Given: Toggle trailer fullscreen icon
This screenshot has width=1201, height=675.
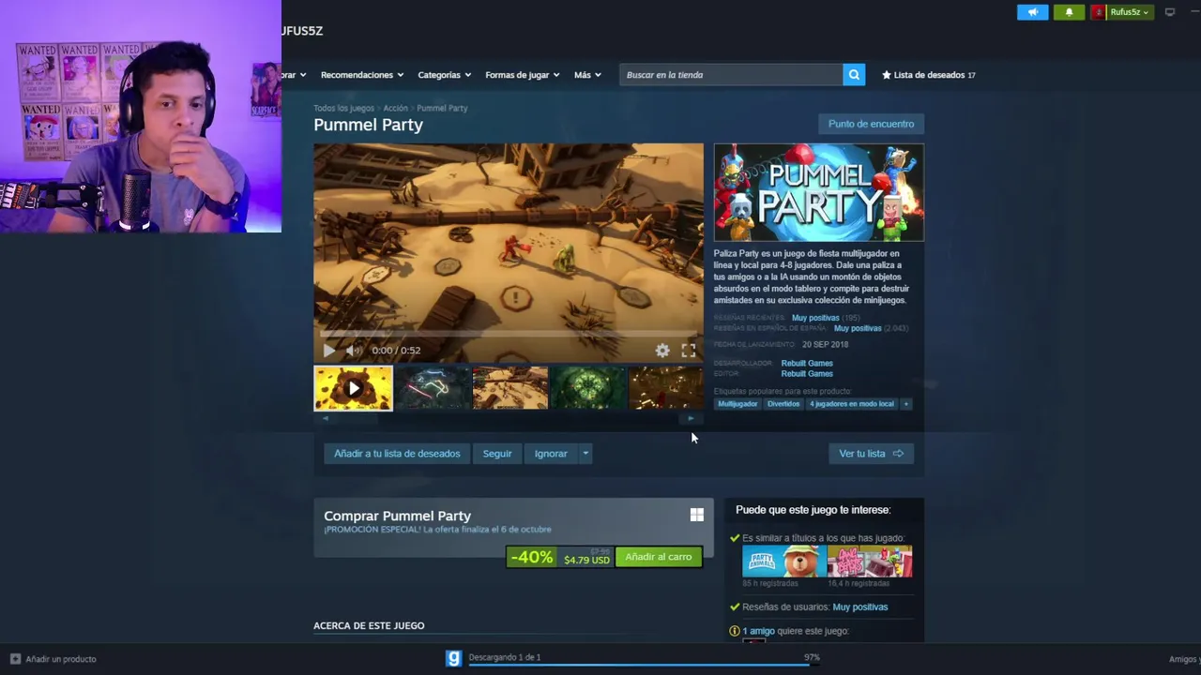Looking at the screenshot, I should pyautogui.click(x=688, y=351).
